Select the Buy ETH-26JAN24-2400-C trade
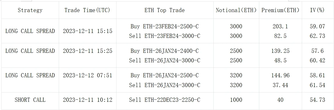Screen dimensions: 334x110 coord(164,51)
